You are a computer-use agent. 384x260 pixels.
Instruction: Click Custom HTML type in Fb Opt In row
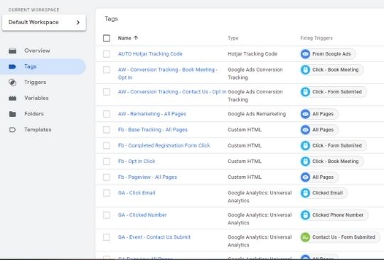coord(245,162)
